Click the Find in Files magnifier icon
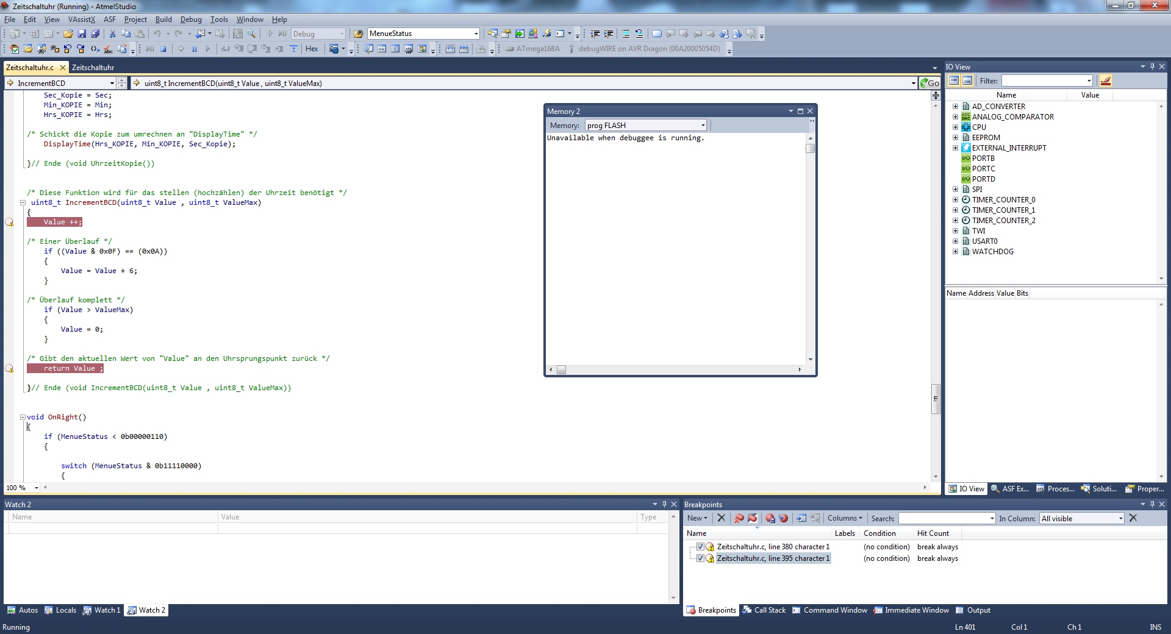1171x634 pixels. [x=251, y=34]
